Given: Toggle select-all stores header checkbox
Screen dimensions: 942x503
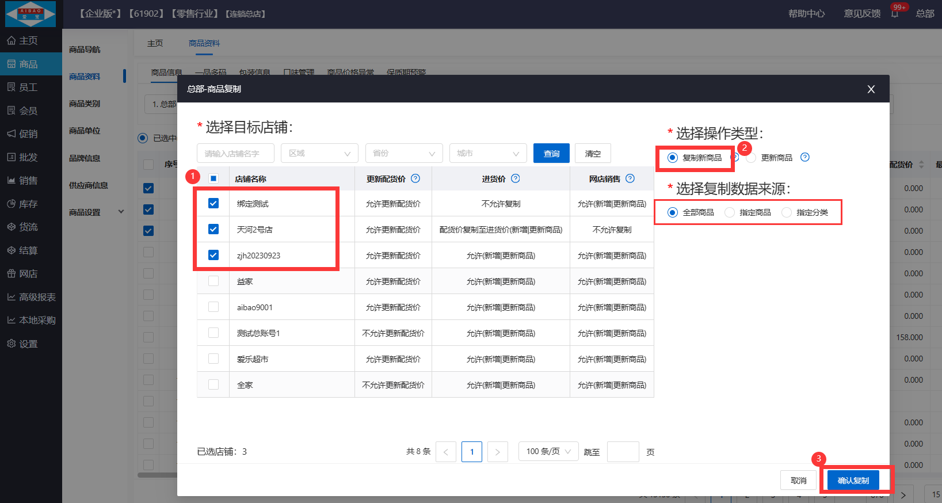Looking at the screenshot, I should tap(213, 178).
